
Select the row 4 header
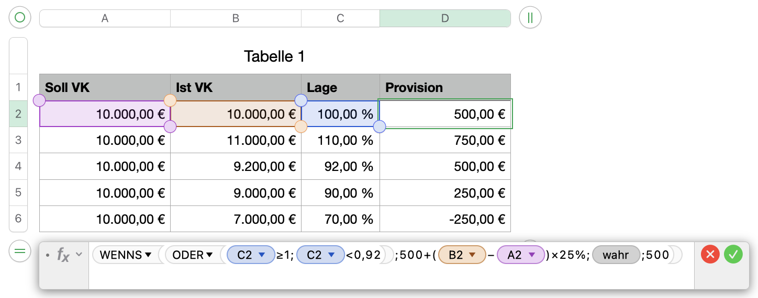pos(18,166)
